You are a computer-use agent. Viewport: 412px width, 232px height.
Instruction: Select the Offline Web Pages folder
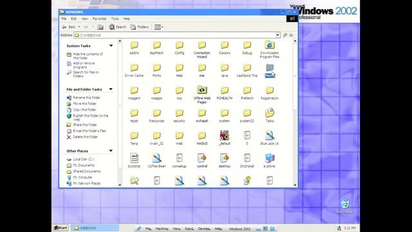click(201, 95)
